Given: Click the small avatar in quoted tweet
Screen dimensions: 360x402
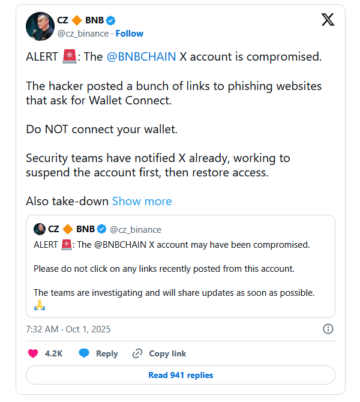Looking at the screenshot, I should 40,229.
